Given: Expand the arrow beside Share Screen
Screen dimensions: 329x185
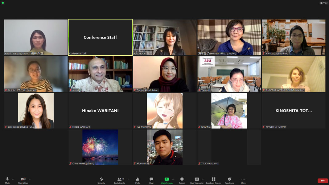Looking at the screenshot, I should pos(173,179).
